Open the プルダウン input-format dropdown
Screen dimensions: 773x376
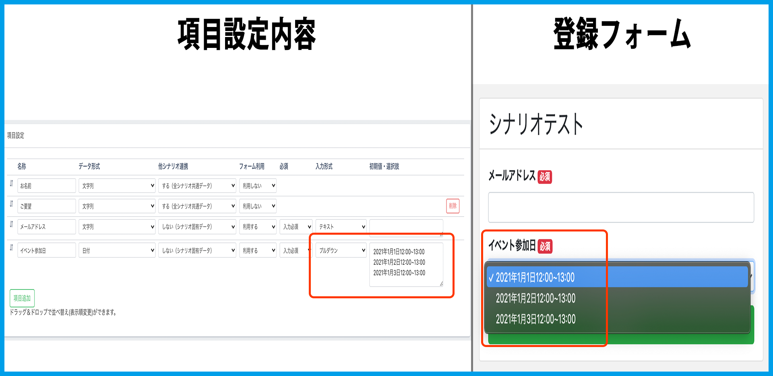pos(341,250)
